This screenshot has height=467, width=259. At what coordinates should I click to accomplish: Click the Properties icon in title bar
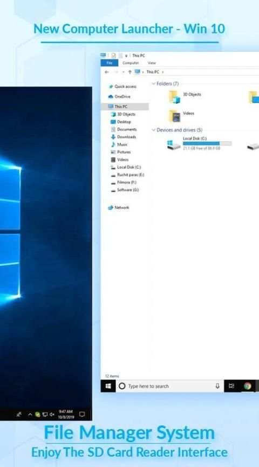tap(114, 55)
